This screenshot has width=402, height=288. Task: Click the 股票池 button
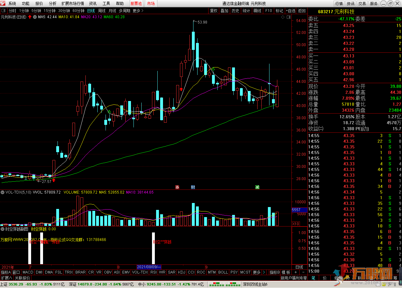pyautogui.click(x=136, y=4)
